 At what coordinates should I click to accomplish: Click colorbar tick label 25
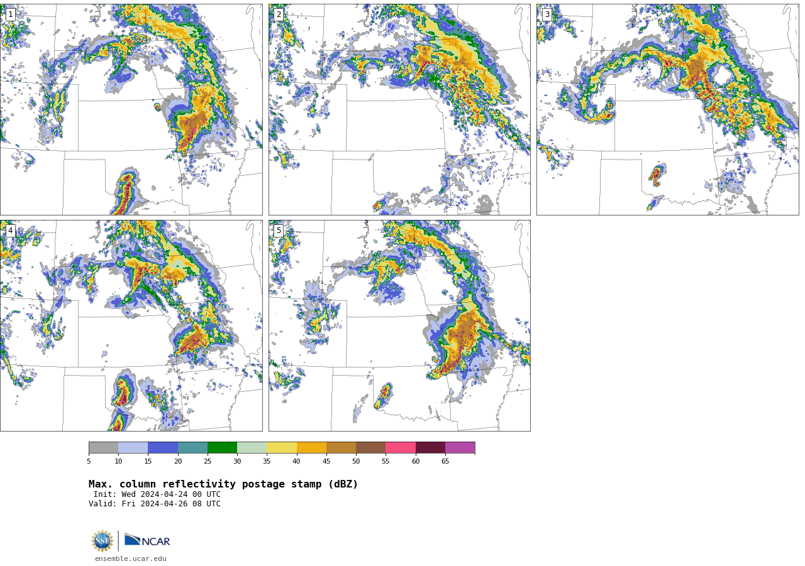click(208, 462)
